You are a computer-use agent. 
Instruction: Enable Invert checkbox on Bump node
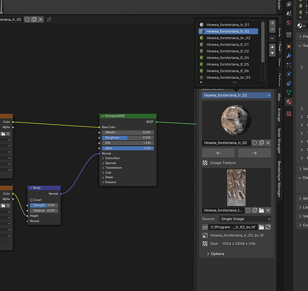pyautogui.click(x=32, y=200)
